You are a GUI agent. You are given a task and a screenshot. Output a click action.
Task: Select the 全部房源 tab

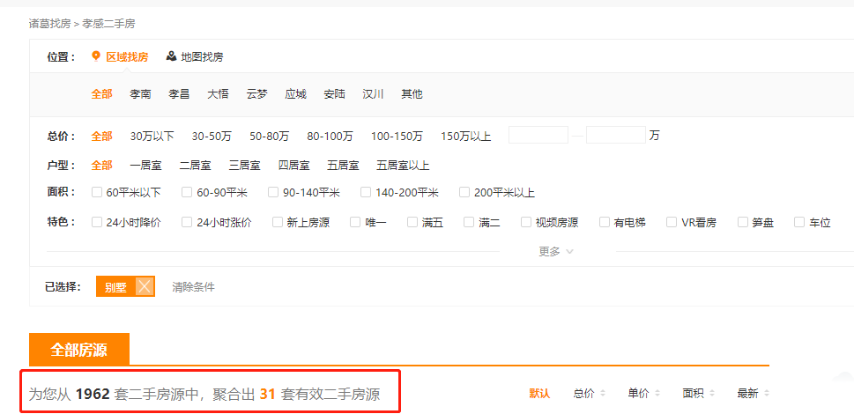pos(79,350)
